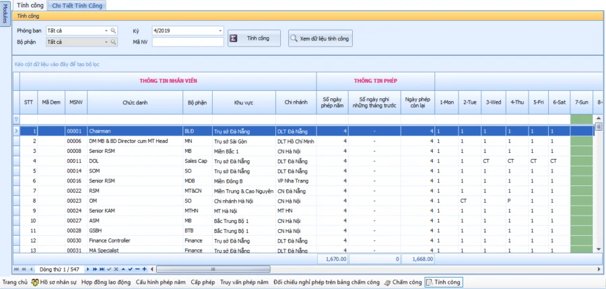
Task: Select the Chairman row cell
Action: pyautogui.click(x=135, y=131)
